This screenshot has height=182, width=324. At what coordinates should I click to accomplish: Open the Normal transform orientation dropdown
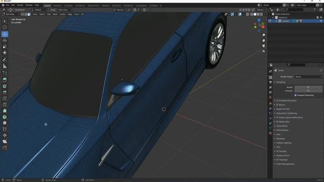coord(119,10)
